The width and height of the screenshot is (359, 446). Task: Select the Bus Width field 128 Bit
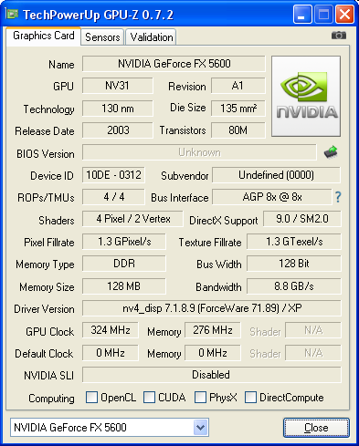[294, 264]
